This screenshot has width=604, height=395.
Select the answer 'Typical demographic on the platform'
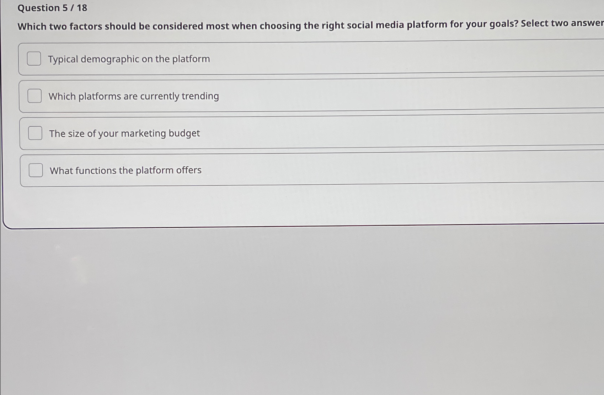pos(129,59)
